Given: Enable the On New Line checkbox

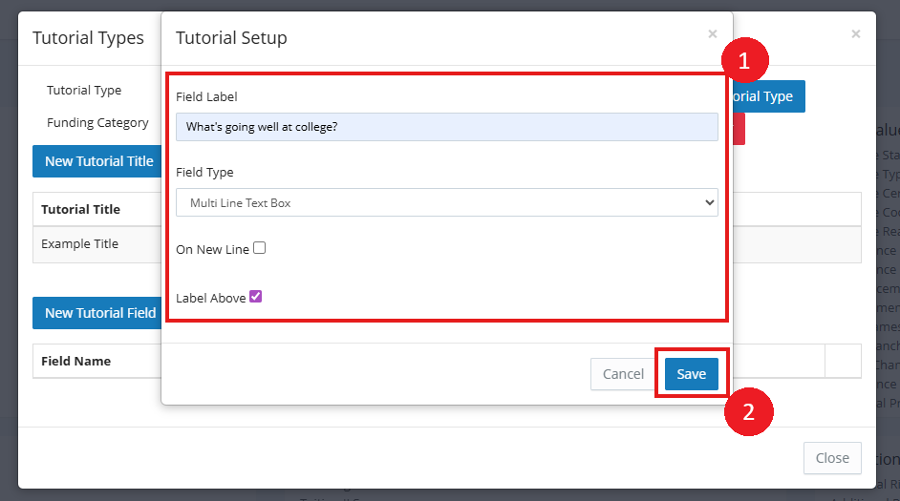Looking at the screenshot, I should pos(260,248).
